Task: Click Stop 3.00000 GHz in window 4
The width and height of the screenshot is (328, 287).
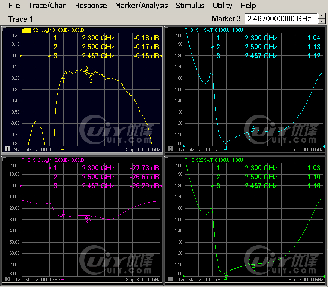Action: click(x=306, y=280)
